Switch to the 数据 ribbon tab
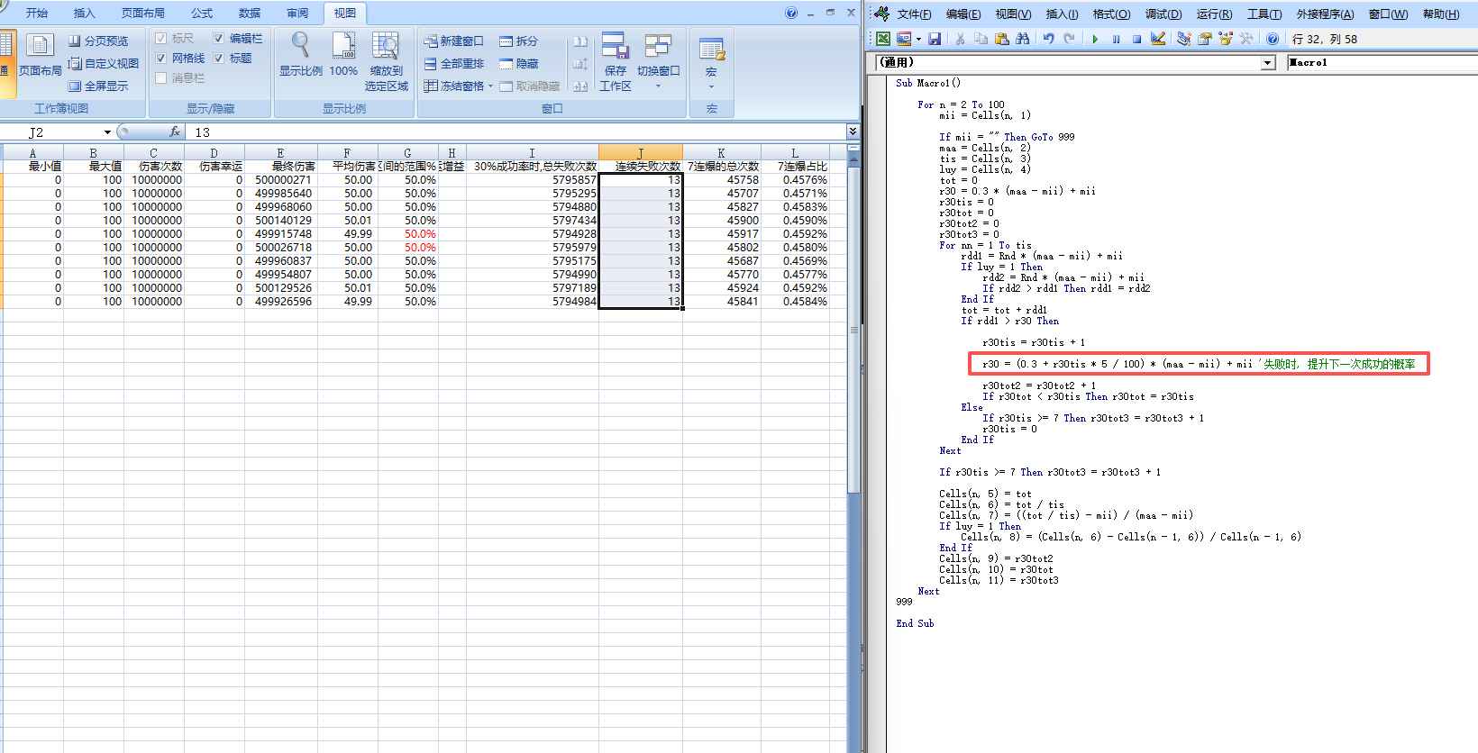The height and width of the screenshot is (753, 1478). click(x=250, y=14)
